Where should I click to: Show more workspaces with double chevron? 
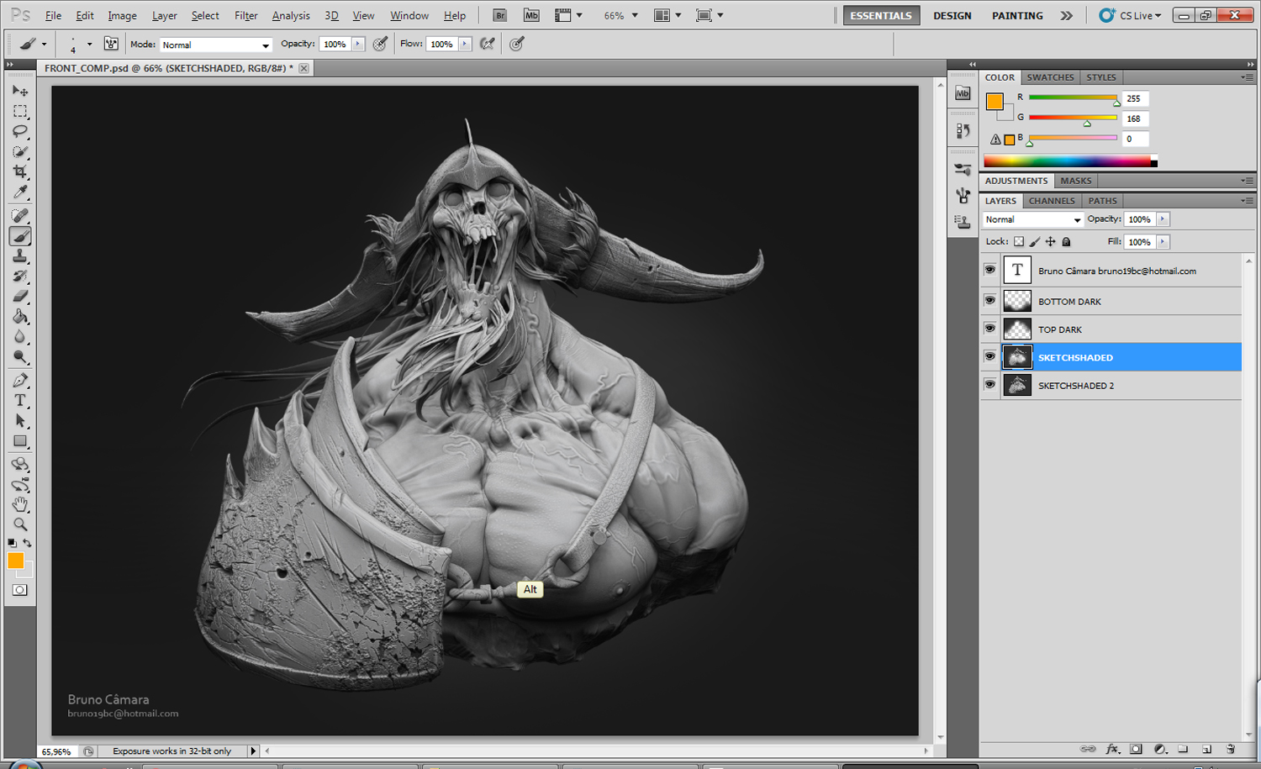point(1066,15)
